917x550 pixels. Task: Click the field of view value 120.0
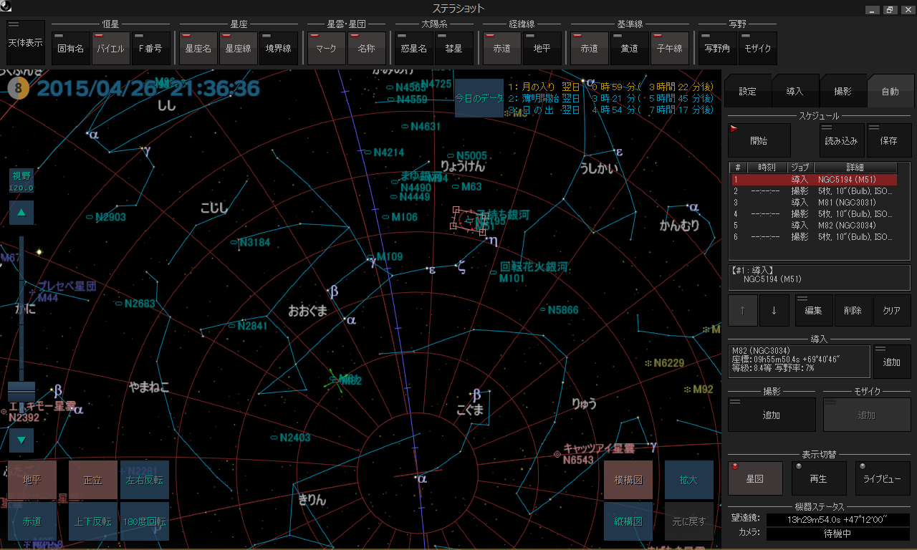21,188
